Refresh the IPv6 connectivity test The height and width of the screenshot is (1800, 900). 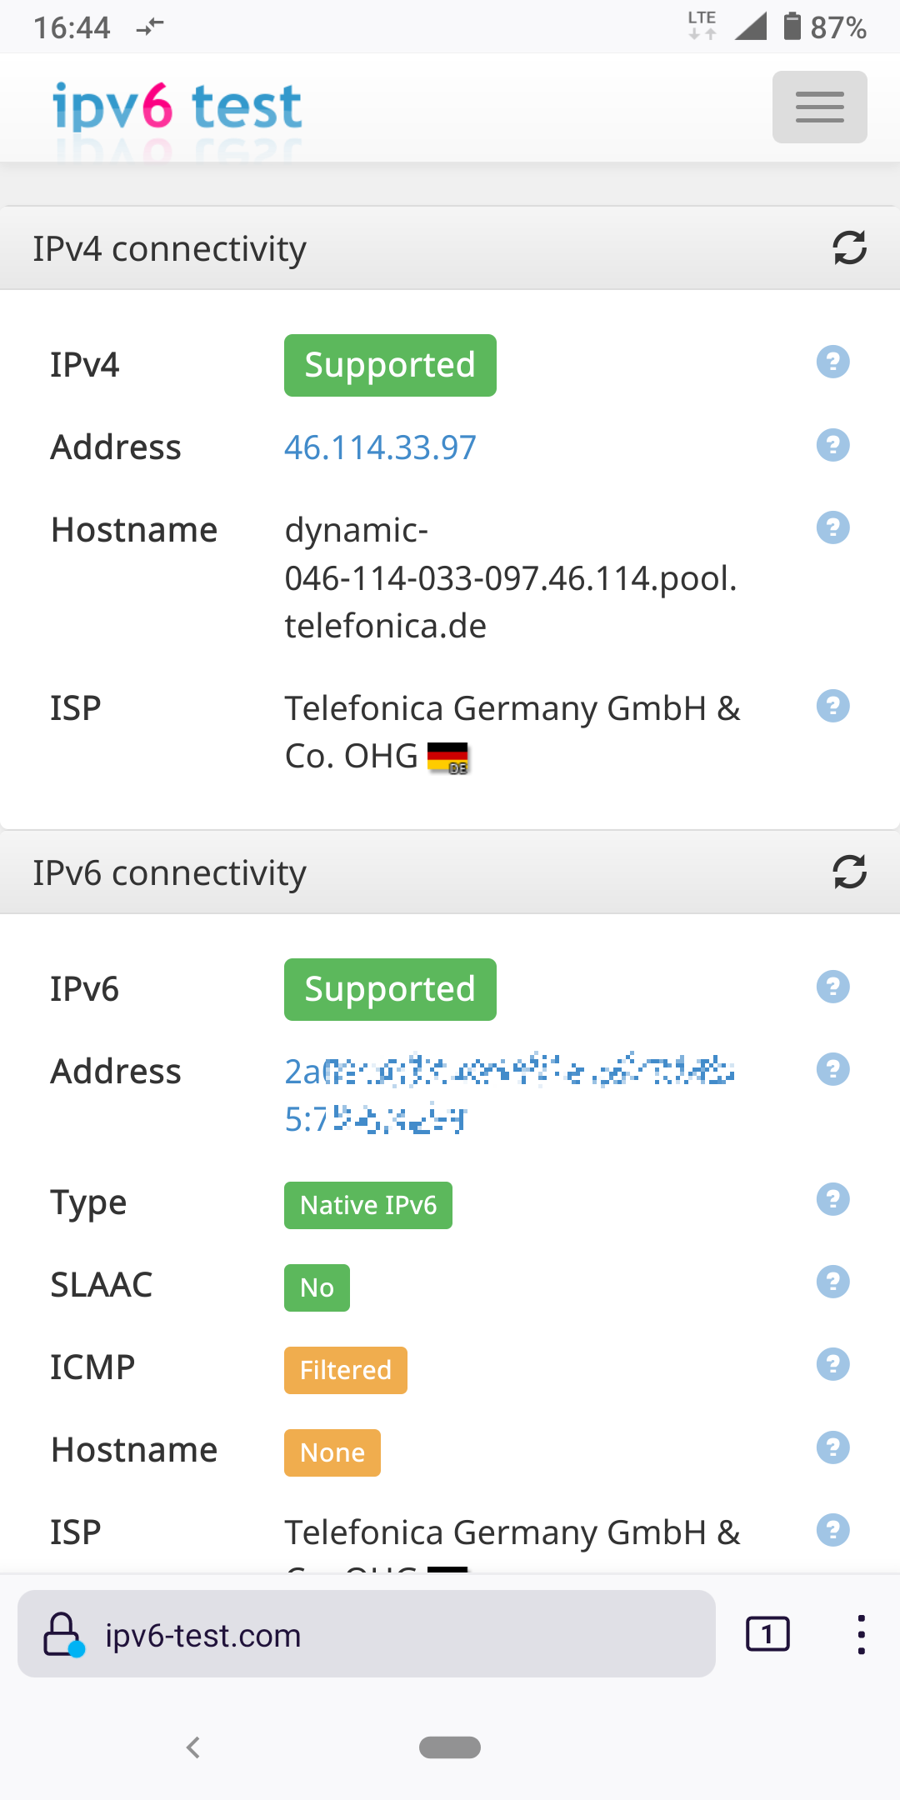[849, 872]
